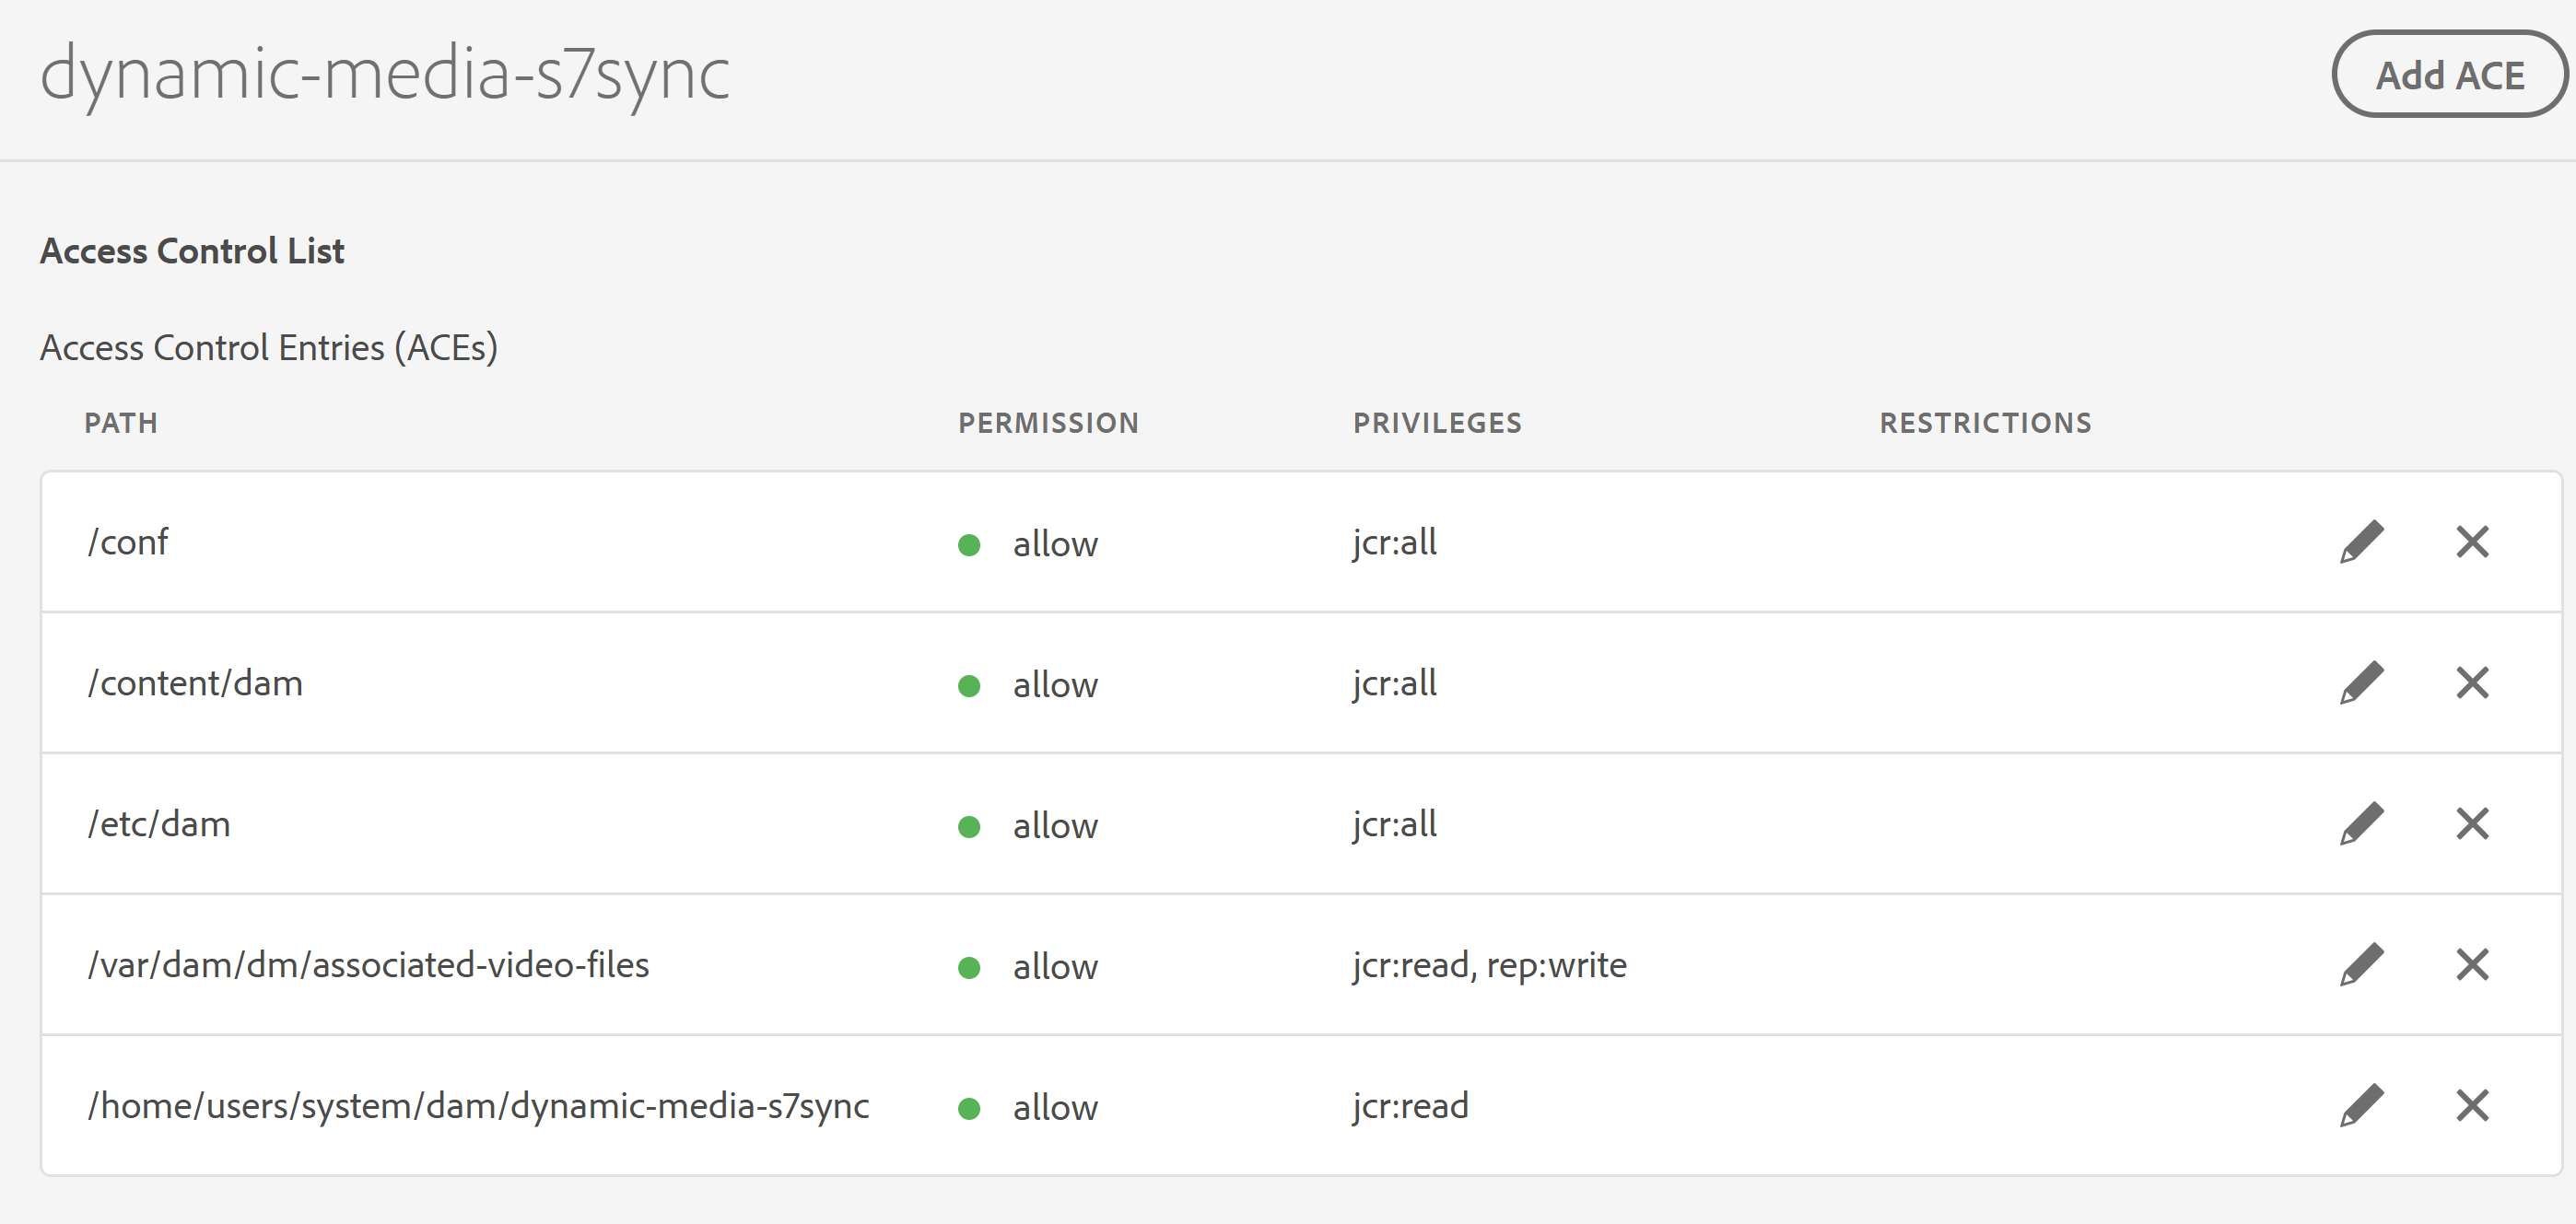Click the PATH column header
The width and height of the screenshot is (2576, 1224).
click(122, 422)
